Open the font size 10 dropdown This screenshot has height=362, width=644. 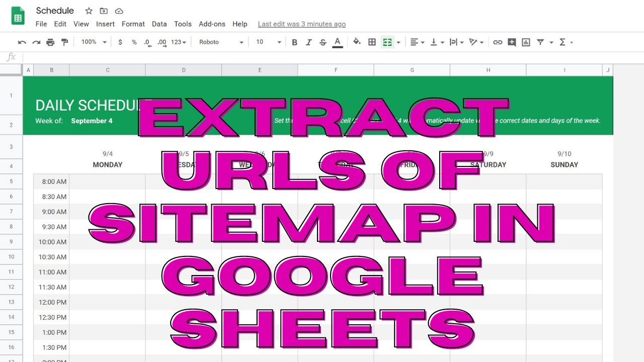pyautogui.click(x=269, y=42)
